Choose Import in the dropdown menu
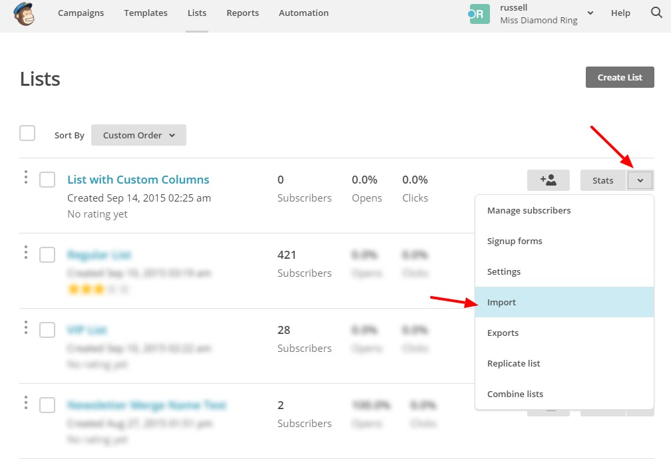 564,302
